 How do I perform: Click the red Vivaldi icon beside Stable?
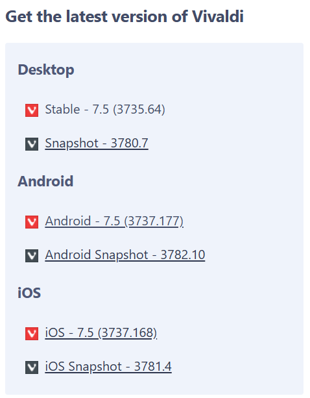coord(32,110)
